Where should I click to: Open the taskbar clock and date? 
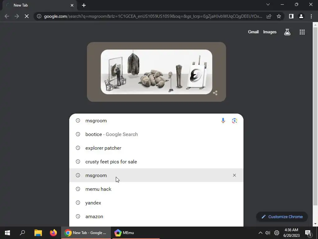(291, 233)
